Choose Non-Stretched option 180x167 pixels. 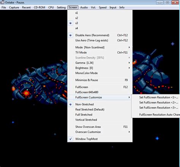coord(100,104)
